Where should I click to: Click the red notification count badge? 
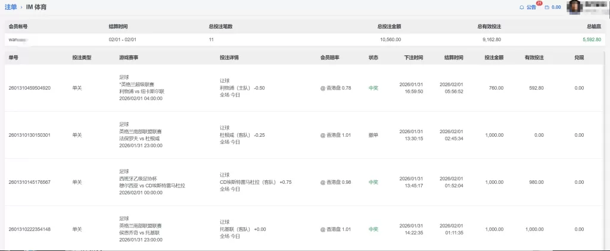(539, 4)
